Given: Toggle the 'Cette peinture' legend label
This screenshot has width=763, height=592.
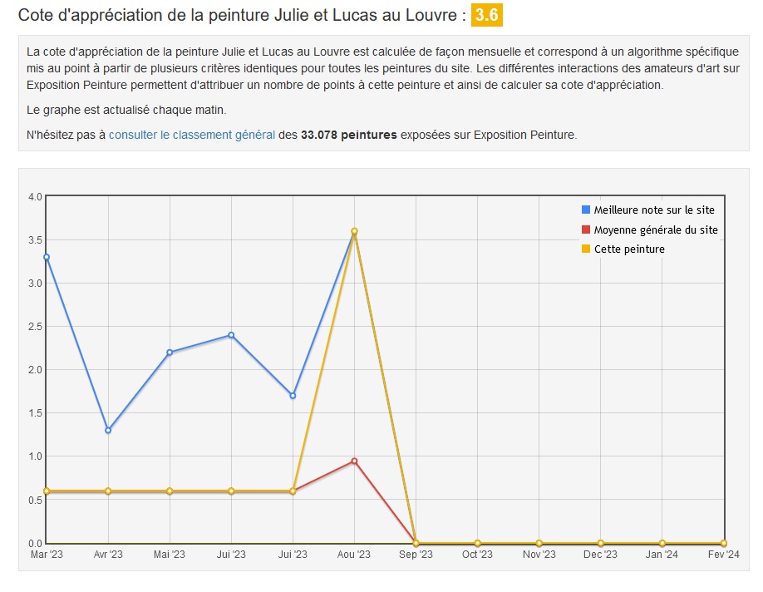Looking at the screenshot, I should click(629, 249).
